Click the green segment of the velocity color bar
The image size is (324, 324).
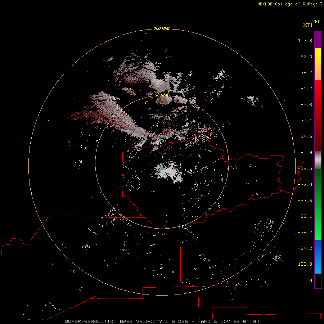318,204
